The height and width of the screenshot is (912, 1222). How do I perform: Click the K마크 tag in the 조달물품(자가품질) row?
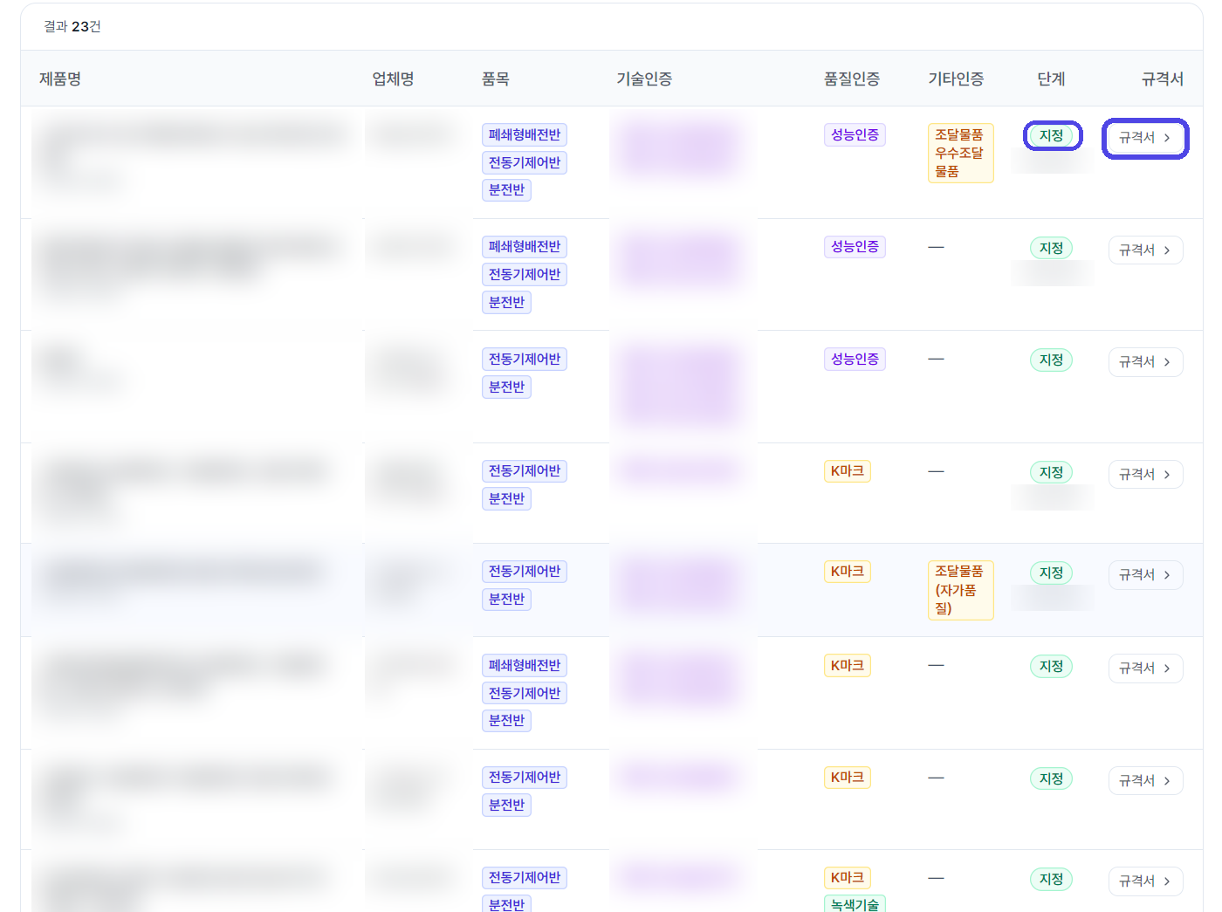tap(847, 572)
